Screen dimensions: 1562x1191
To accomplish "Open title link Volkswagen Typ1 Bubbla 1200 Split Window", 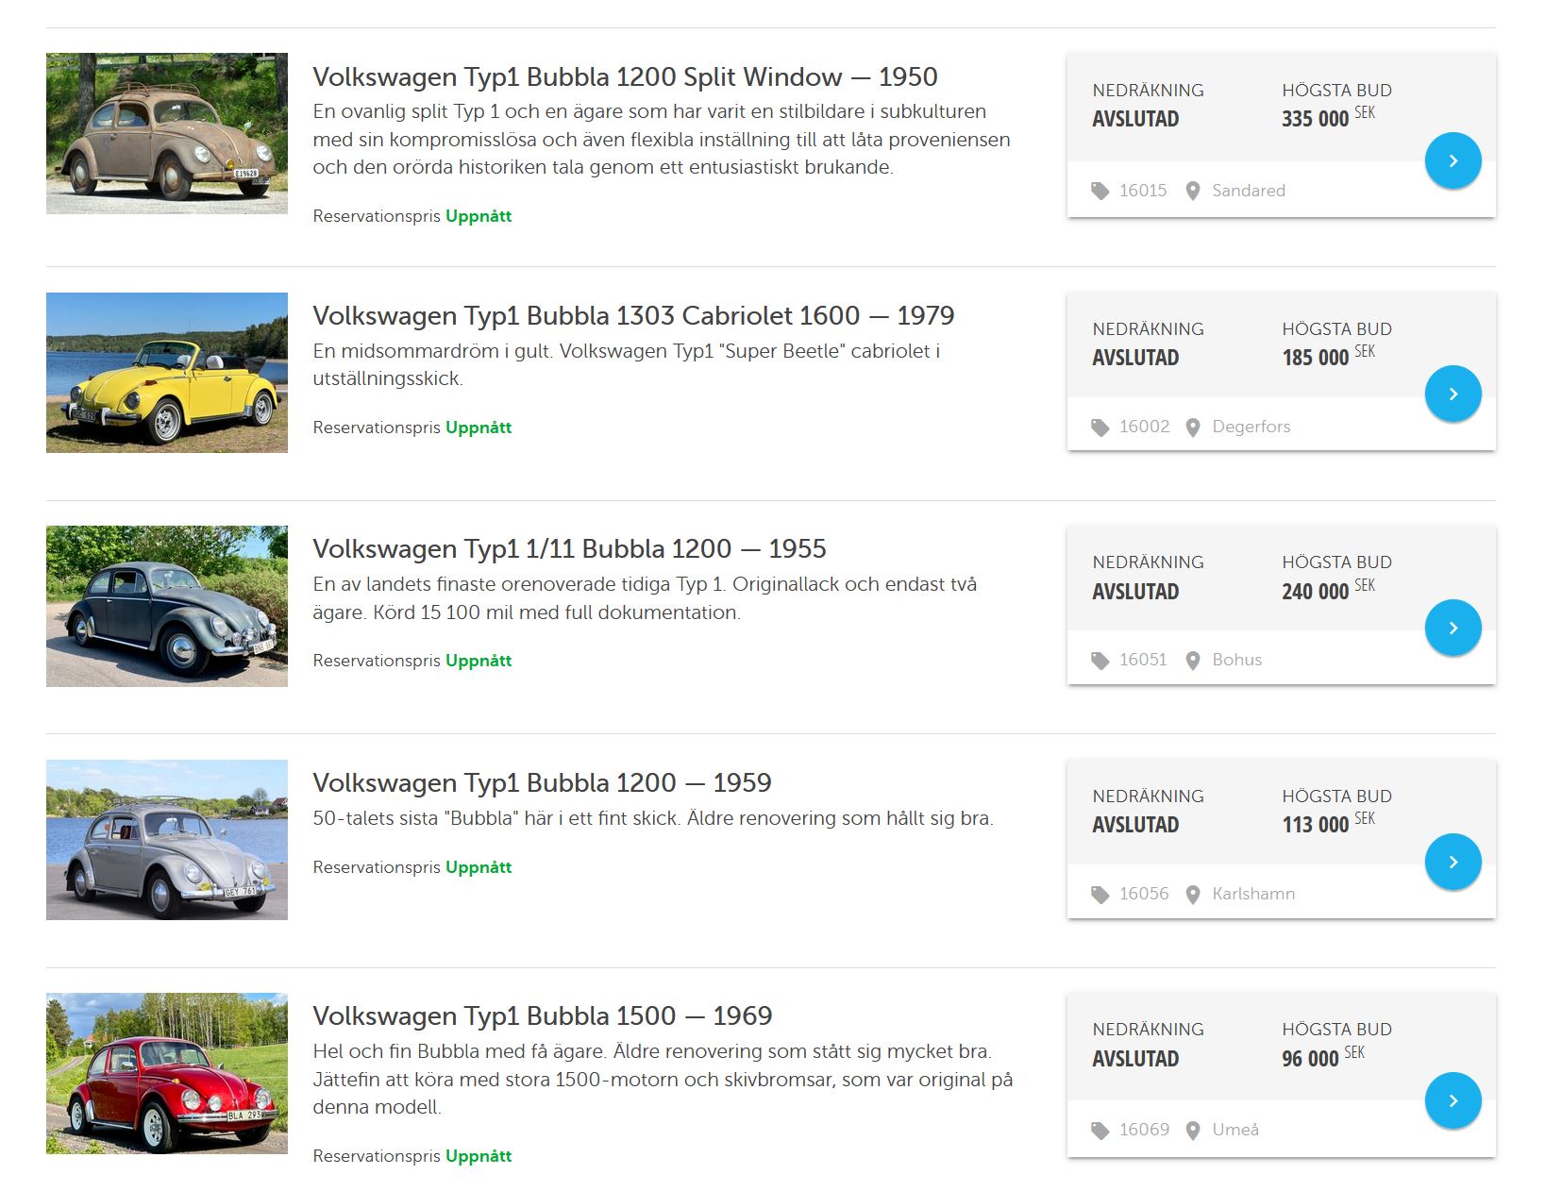I will 625,77.
